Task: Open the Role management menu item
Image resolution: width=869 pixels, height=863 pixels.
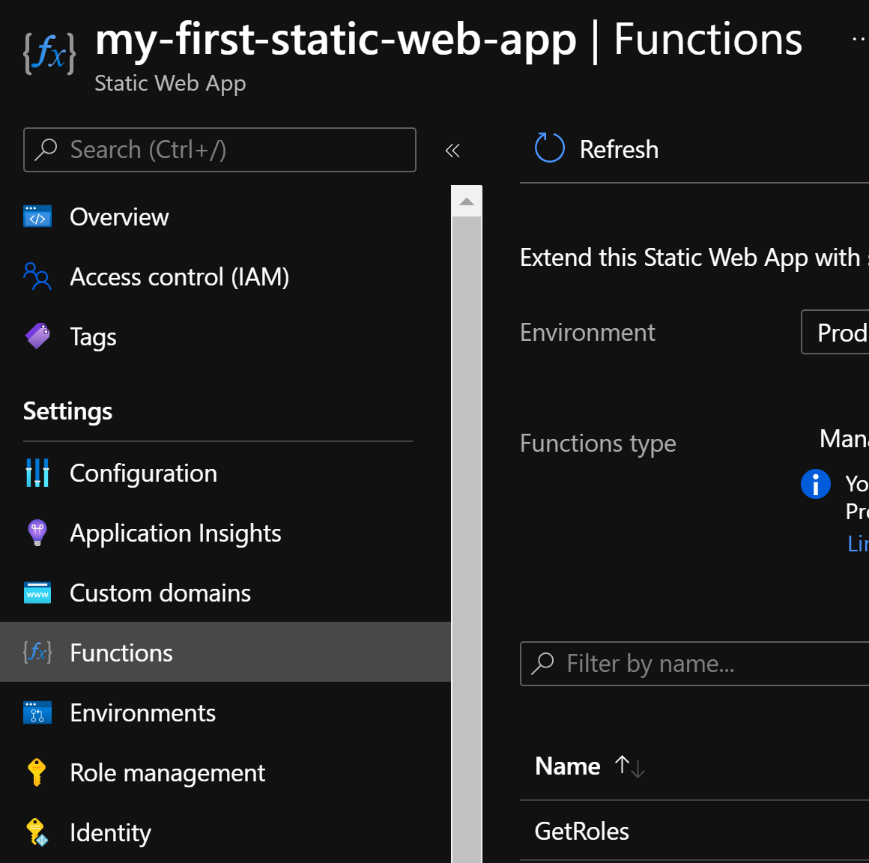Action: (x=167, y=772)
